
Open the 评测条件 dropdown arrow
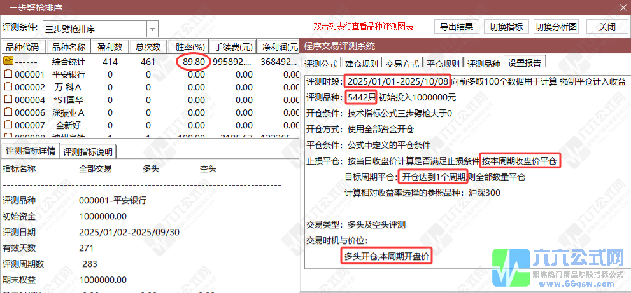pyautogui.click(x=152, y=29)
